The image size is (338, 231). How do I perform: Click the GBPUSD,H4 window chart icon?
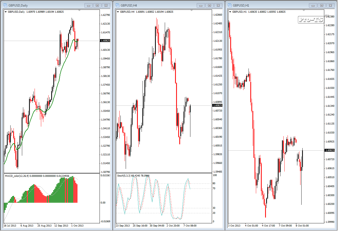click(117, 5)
